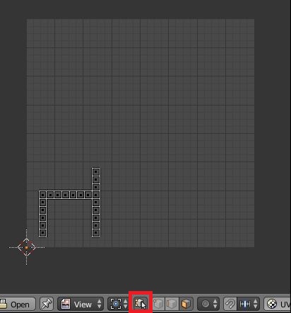Select face selection mode icon
This screenshot has height=313, width=291.
[186, 304]
